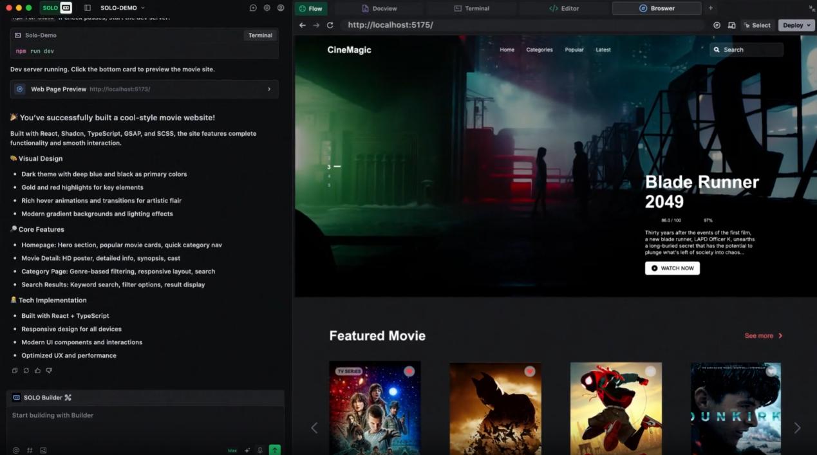Expand the Web Page Preview card

(269, 89)
